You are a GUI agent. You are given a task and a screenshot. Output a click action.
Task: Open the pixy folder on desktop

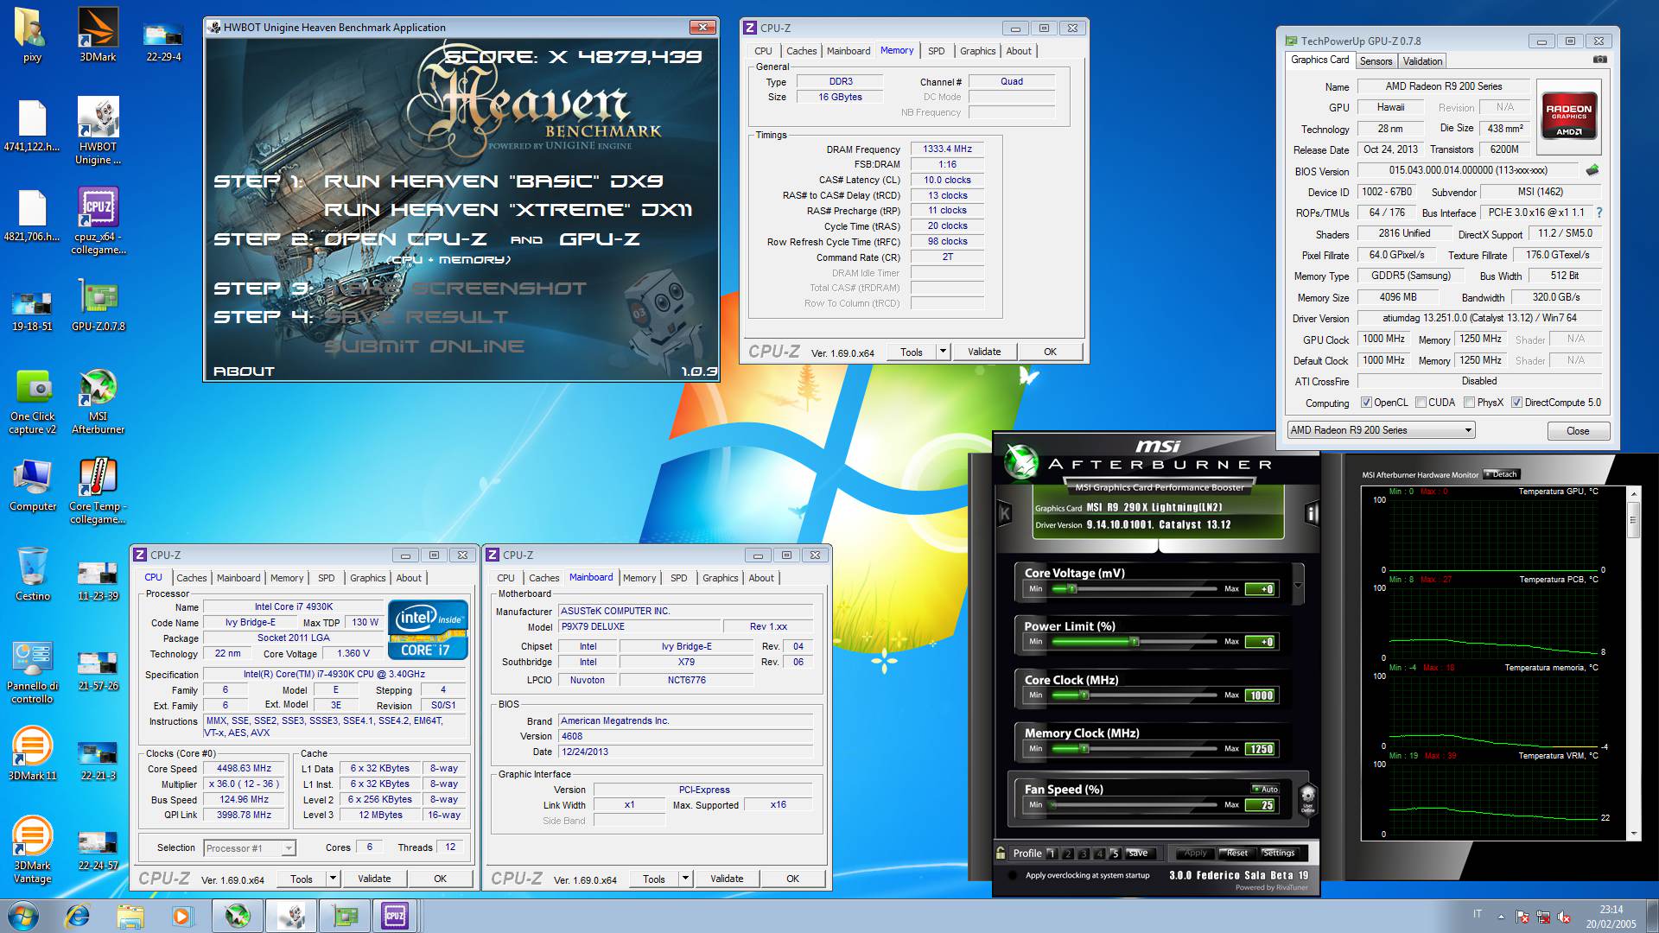tap(32, 35)
